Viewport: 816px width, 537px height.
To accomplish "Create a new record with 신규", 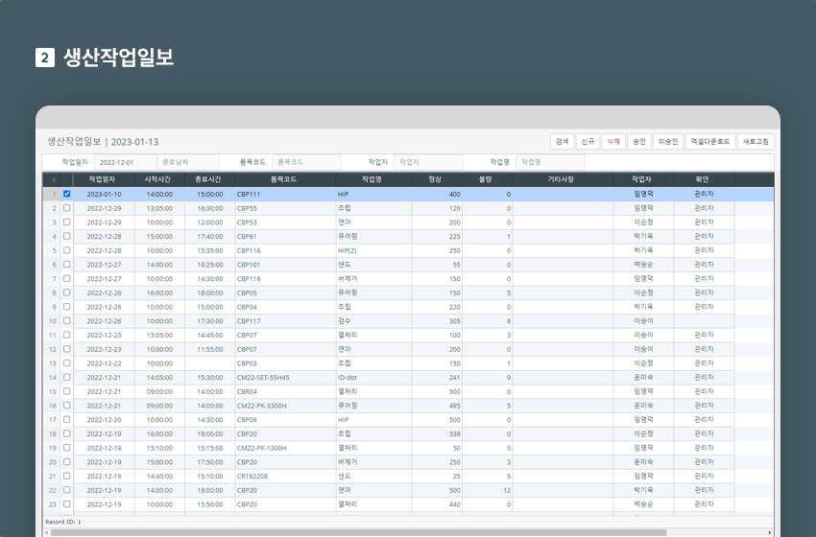I will (588, 141).
